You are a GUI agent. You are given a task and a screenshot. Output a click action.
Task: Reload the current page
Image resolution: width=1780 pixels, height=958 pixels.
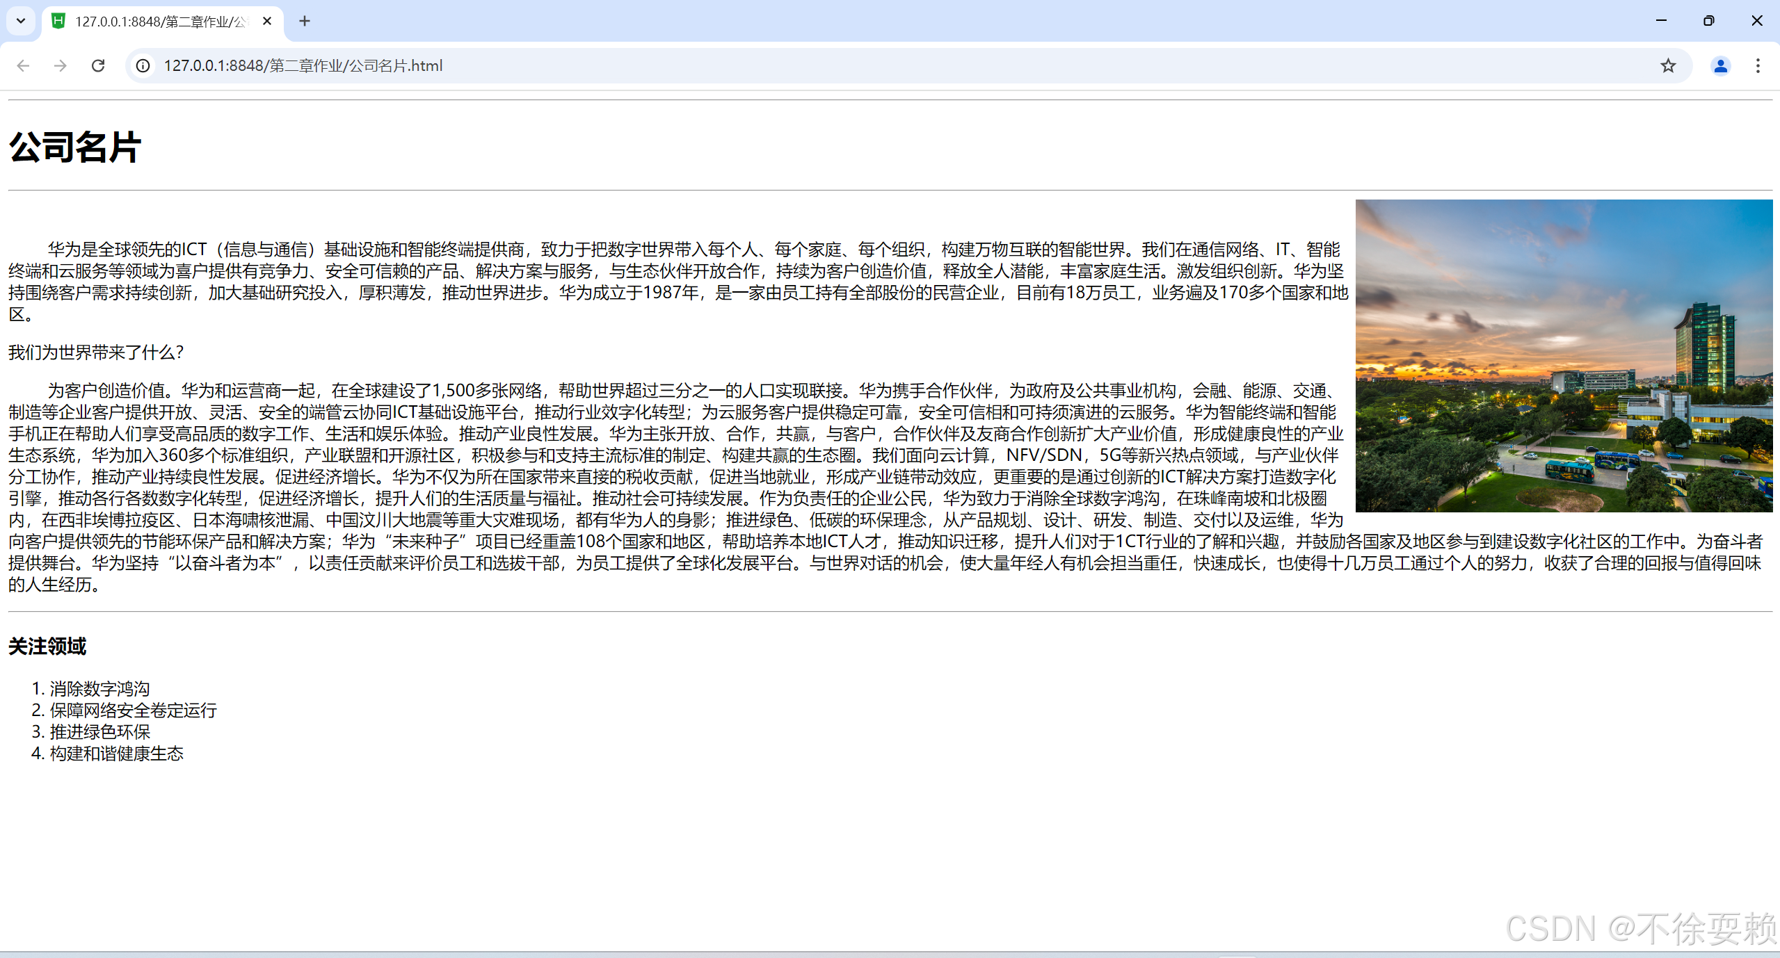point(98,65)
